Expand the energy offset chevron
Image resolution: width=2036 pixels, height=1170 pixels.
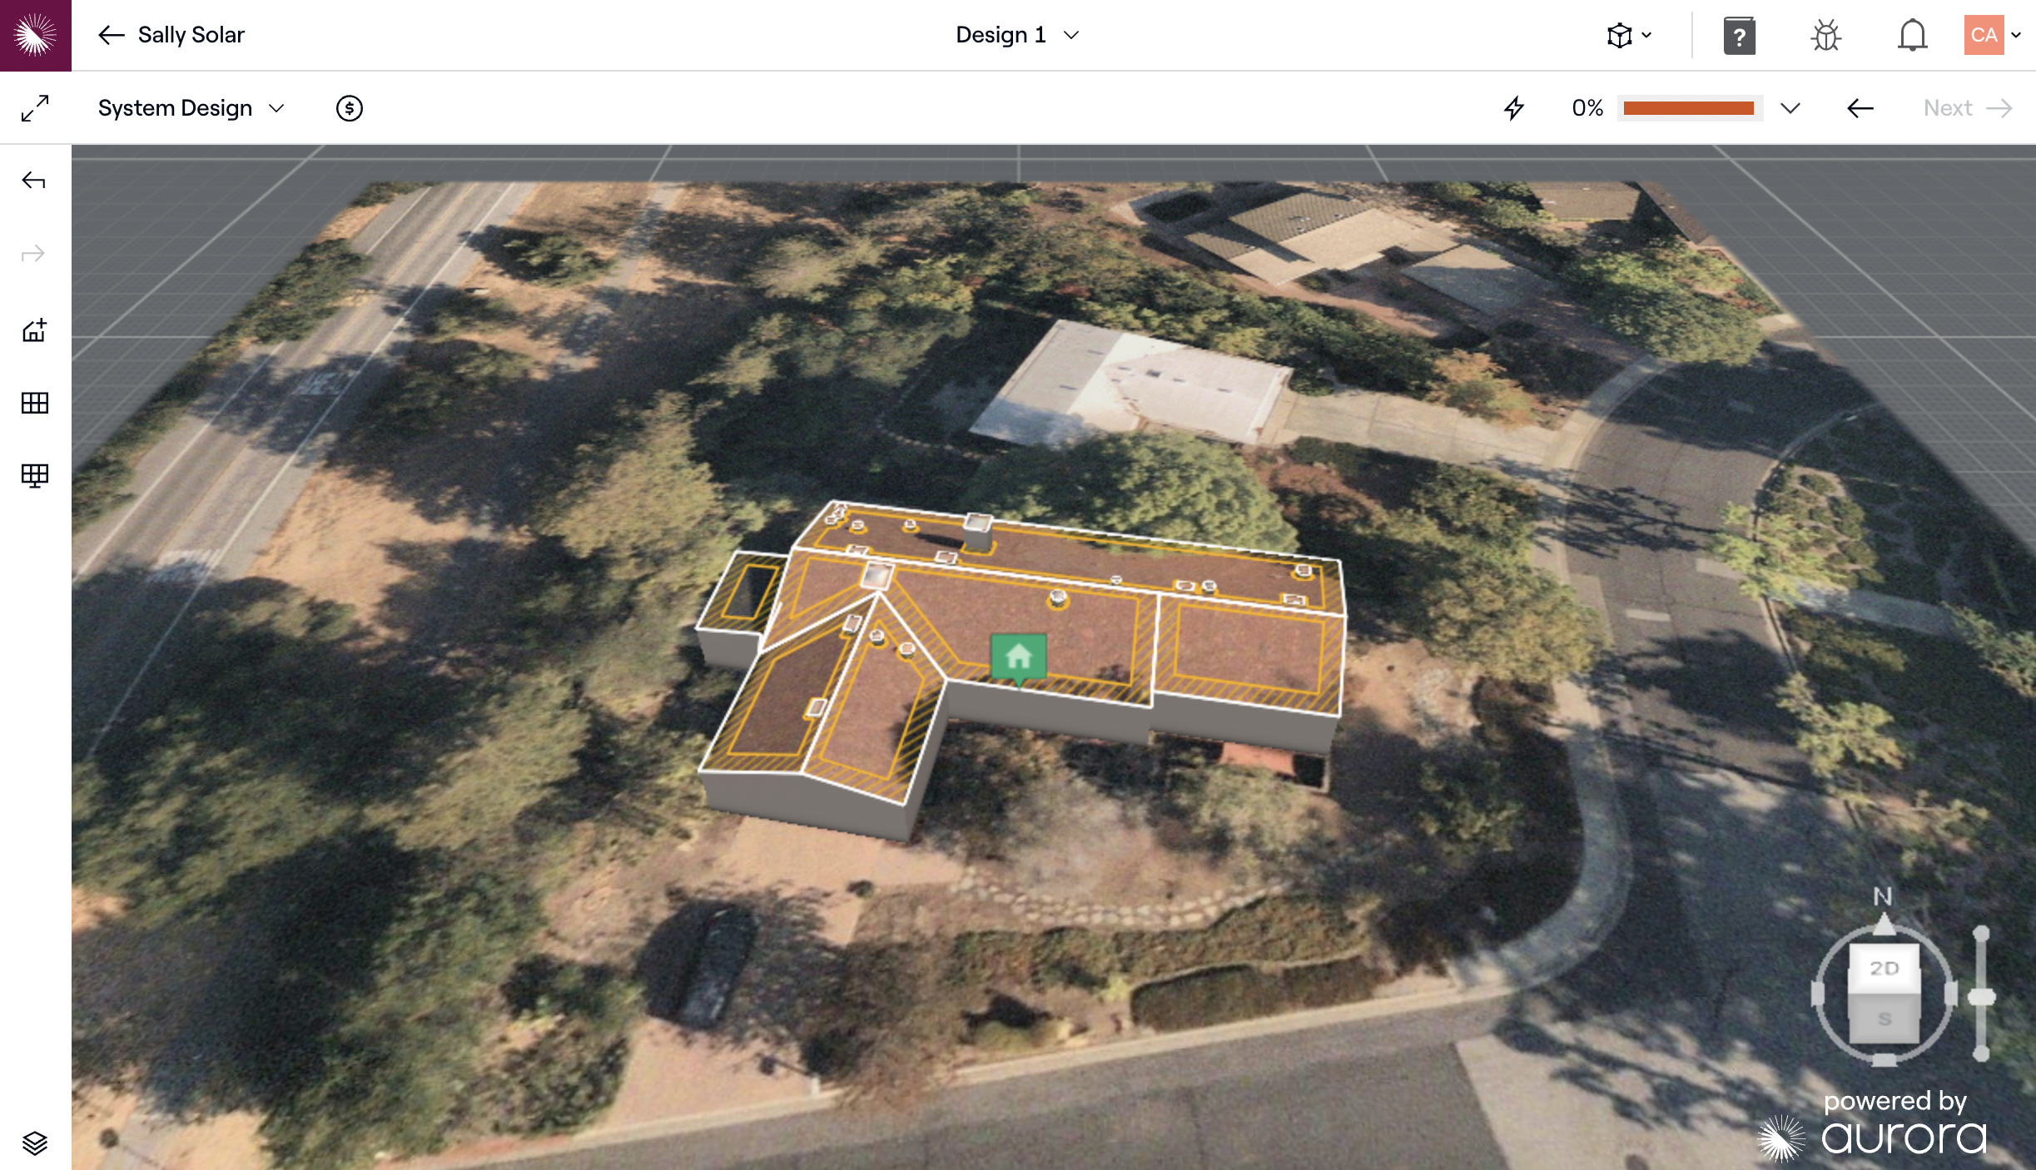point(1790,108)
